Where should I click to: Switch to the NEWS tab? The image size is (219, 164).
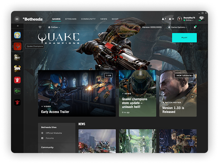[104, 19]
